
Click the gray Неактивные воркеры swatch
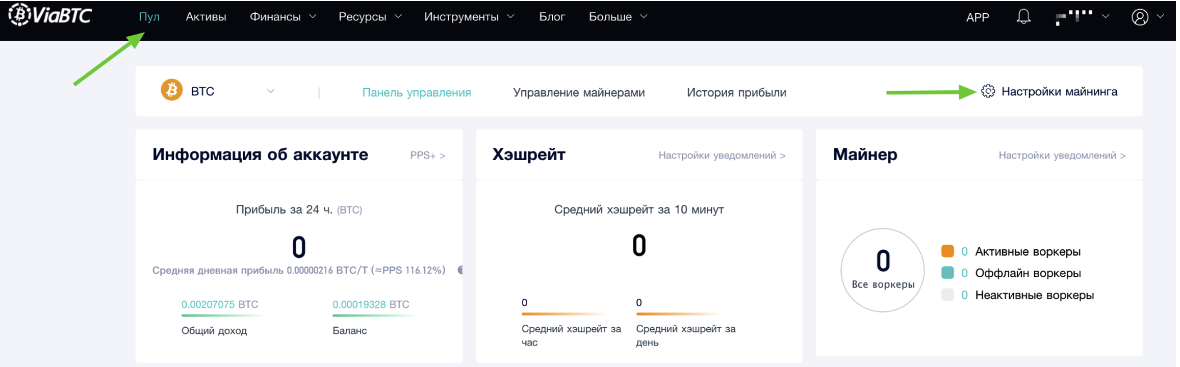[x=947, y=295]
